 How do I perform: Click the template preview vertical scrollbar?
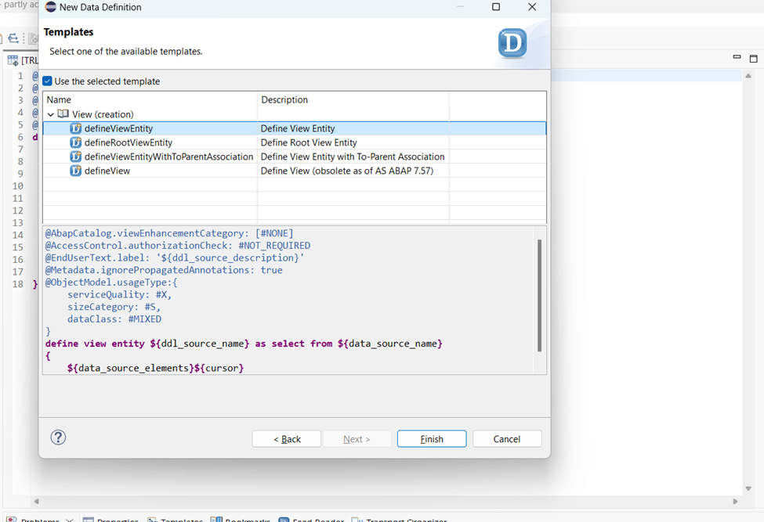click(539, 295)
